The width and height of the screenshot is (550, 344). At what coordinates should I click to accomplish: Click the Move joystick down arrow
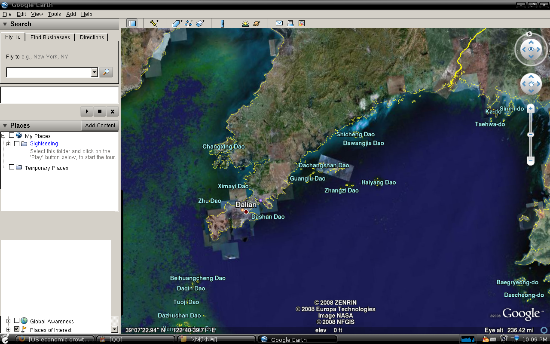click(x=531, y=91)
